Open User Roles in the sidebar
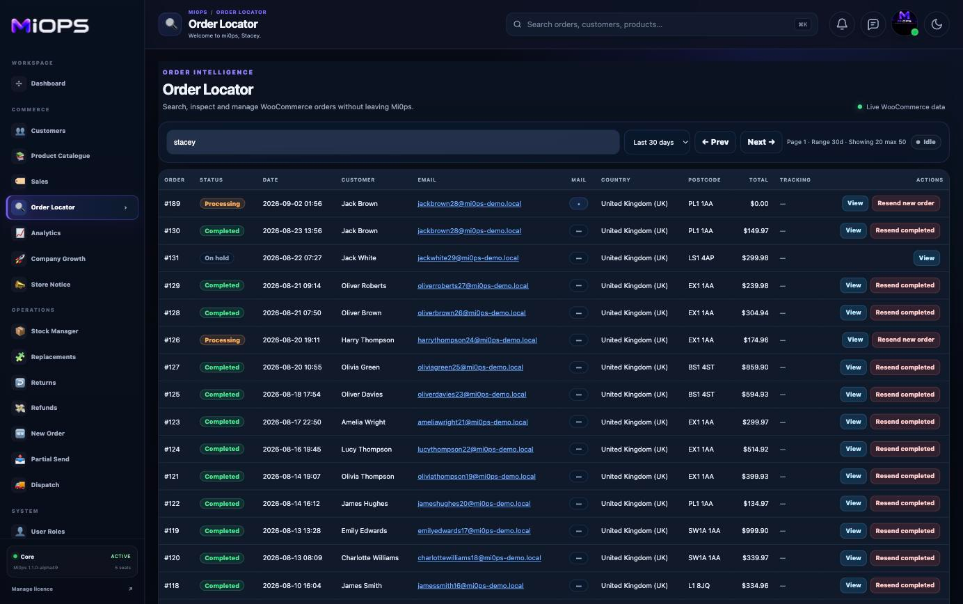This screenshot has width=963, height=604. coord(72,532)
